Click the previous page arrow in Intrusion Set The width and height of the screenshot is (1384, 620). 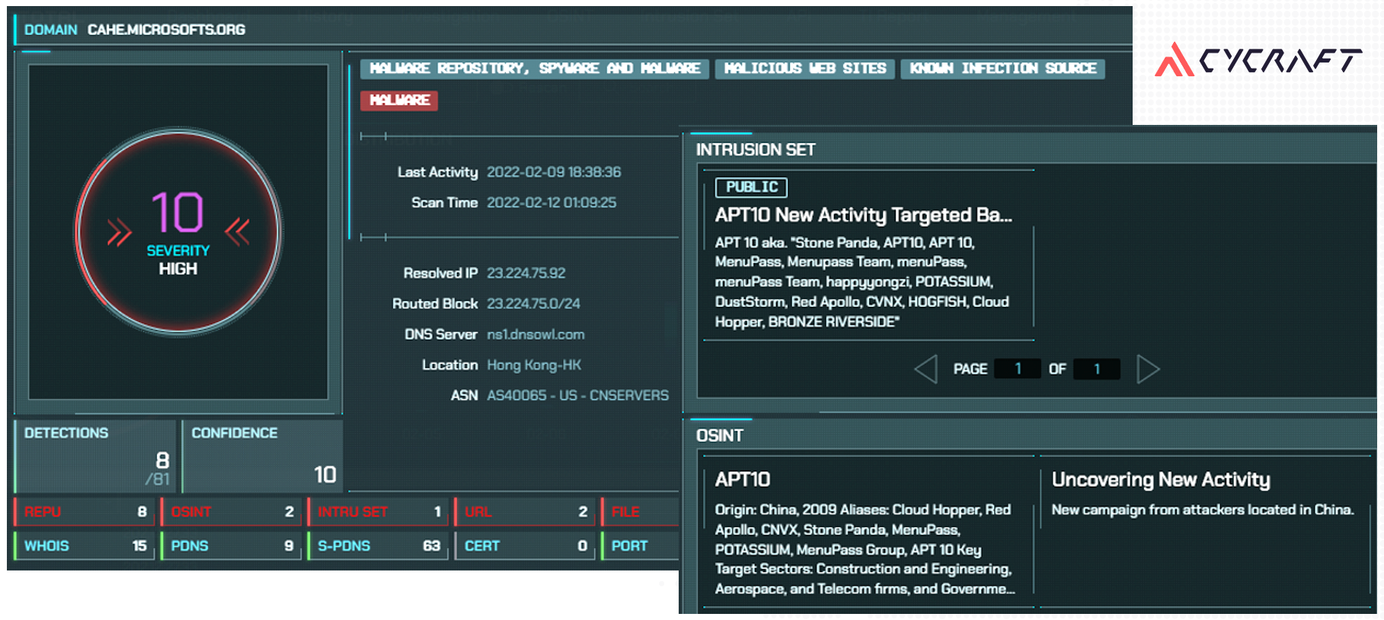click(x=925, y=369)
